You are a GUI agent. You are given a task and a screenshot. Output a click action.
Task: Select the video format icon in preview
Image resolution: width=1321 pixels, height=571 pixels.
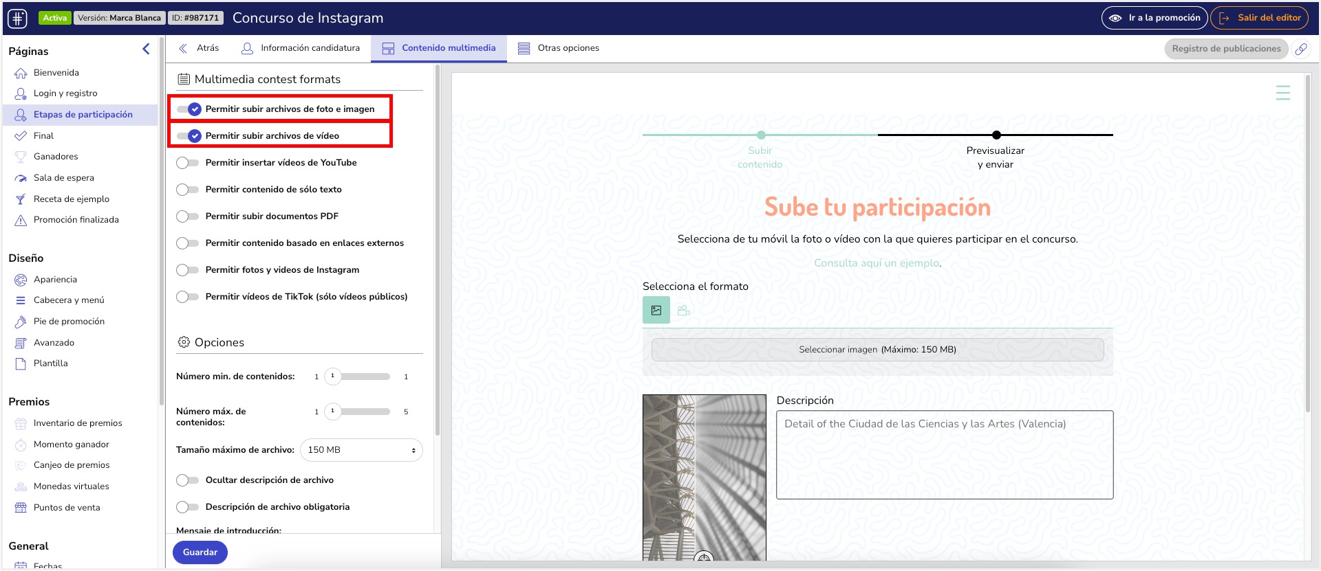tap(683, 311)
